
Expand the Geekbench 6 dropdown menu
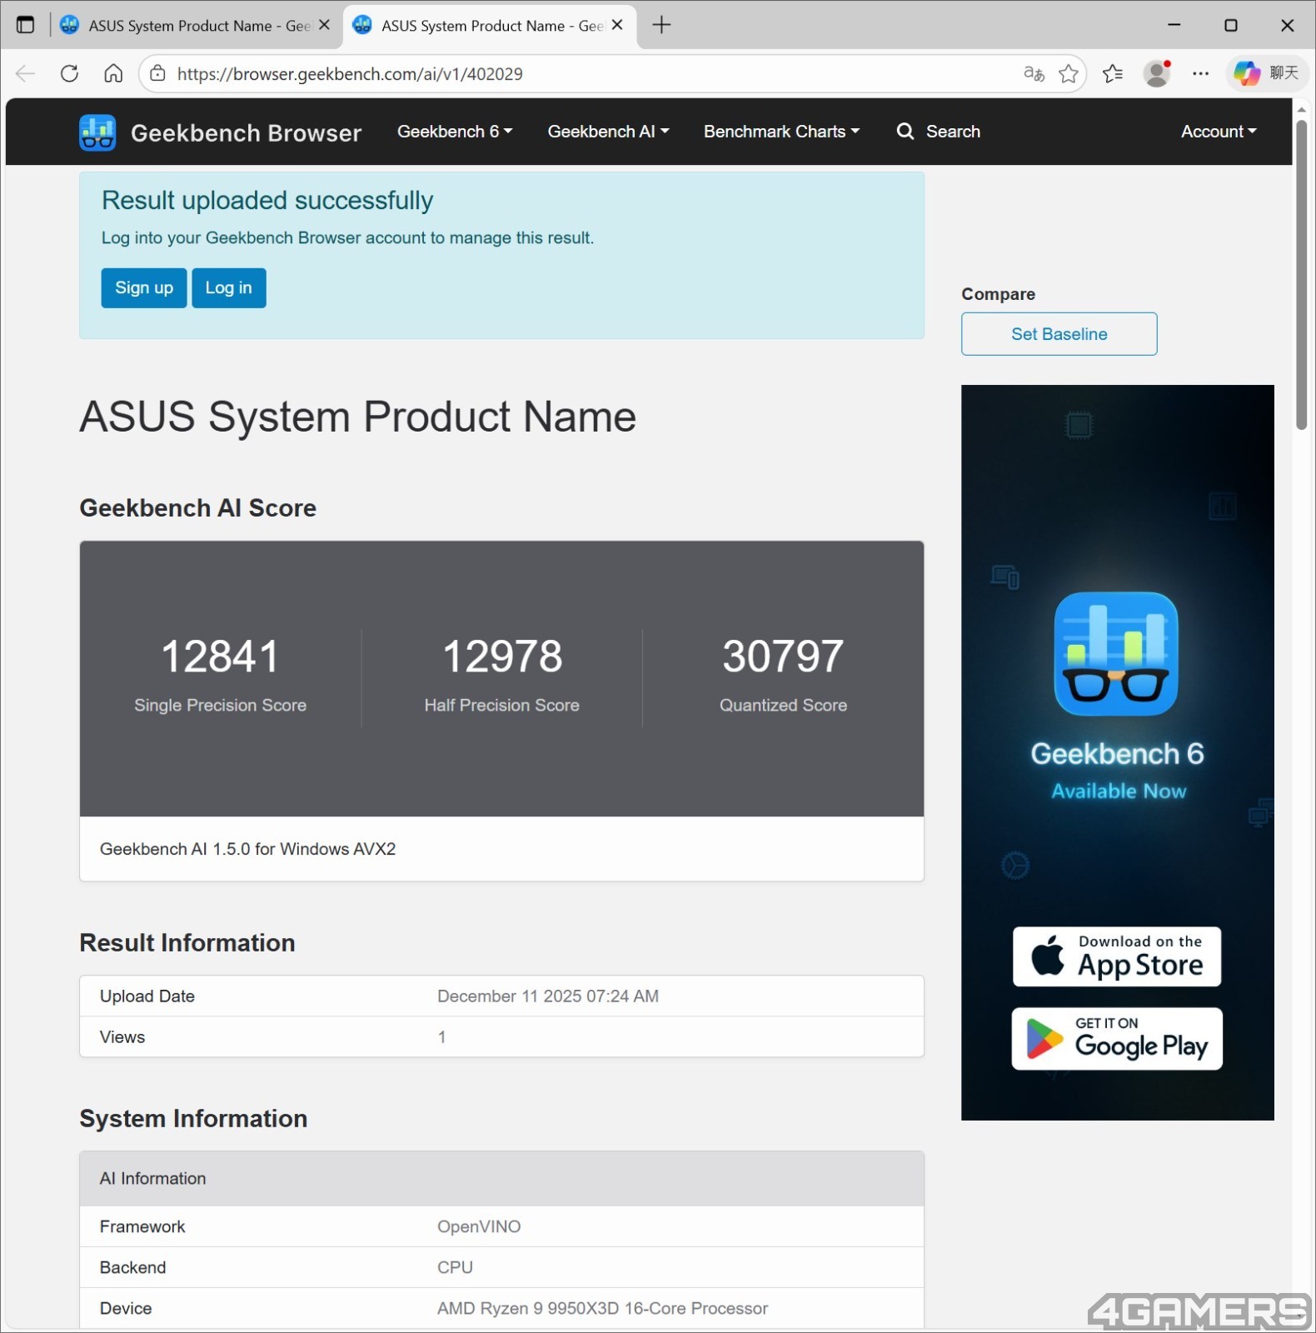pyautogui.click(x=454, y=132)
